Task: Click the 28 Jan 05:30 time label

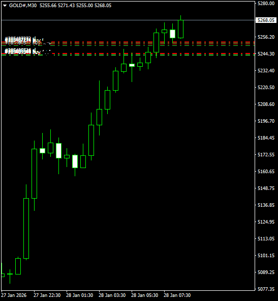Action: coord(145,295)
